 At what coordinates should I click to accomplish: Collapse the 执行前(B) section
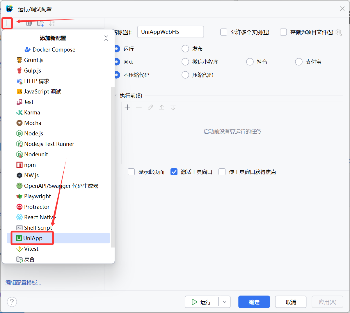click(115, 96)
